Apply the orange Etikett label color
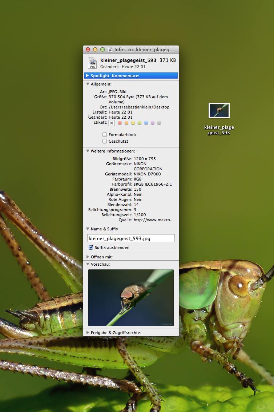The height and width of the screenshot is (412, 274). (x=126, y=123)
